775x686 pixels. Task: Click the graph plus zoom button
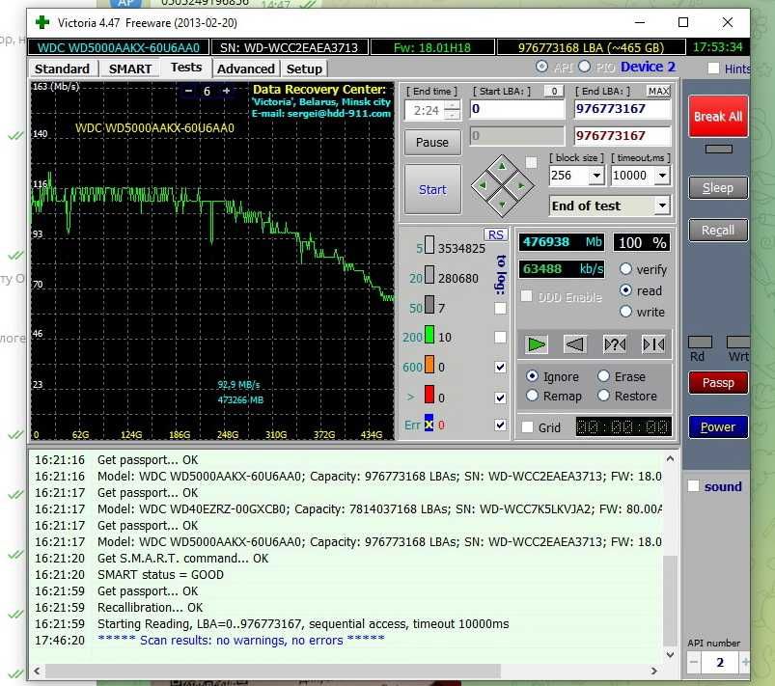click(x=227, y=91)
